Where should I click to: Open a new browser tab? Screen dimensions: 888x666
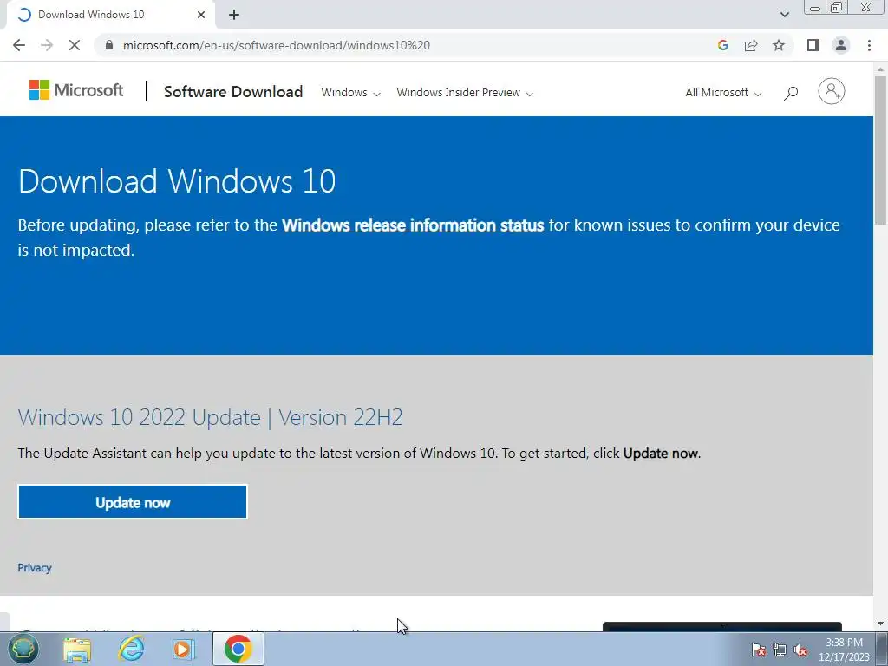(x=234, y=15)
